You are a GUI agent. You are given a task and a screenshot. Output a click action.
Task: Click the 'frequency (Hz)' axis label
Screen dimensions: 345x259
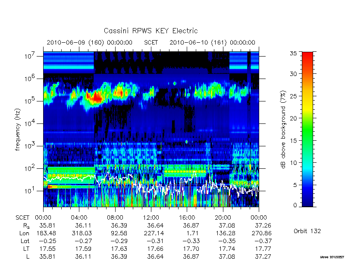(x=18, y=129)
